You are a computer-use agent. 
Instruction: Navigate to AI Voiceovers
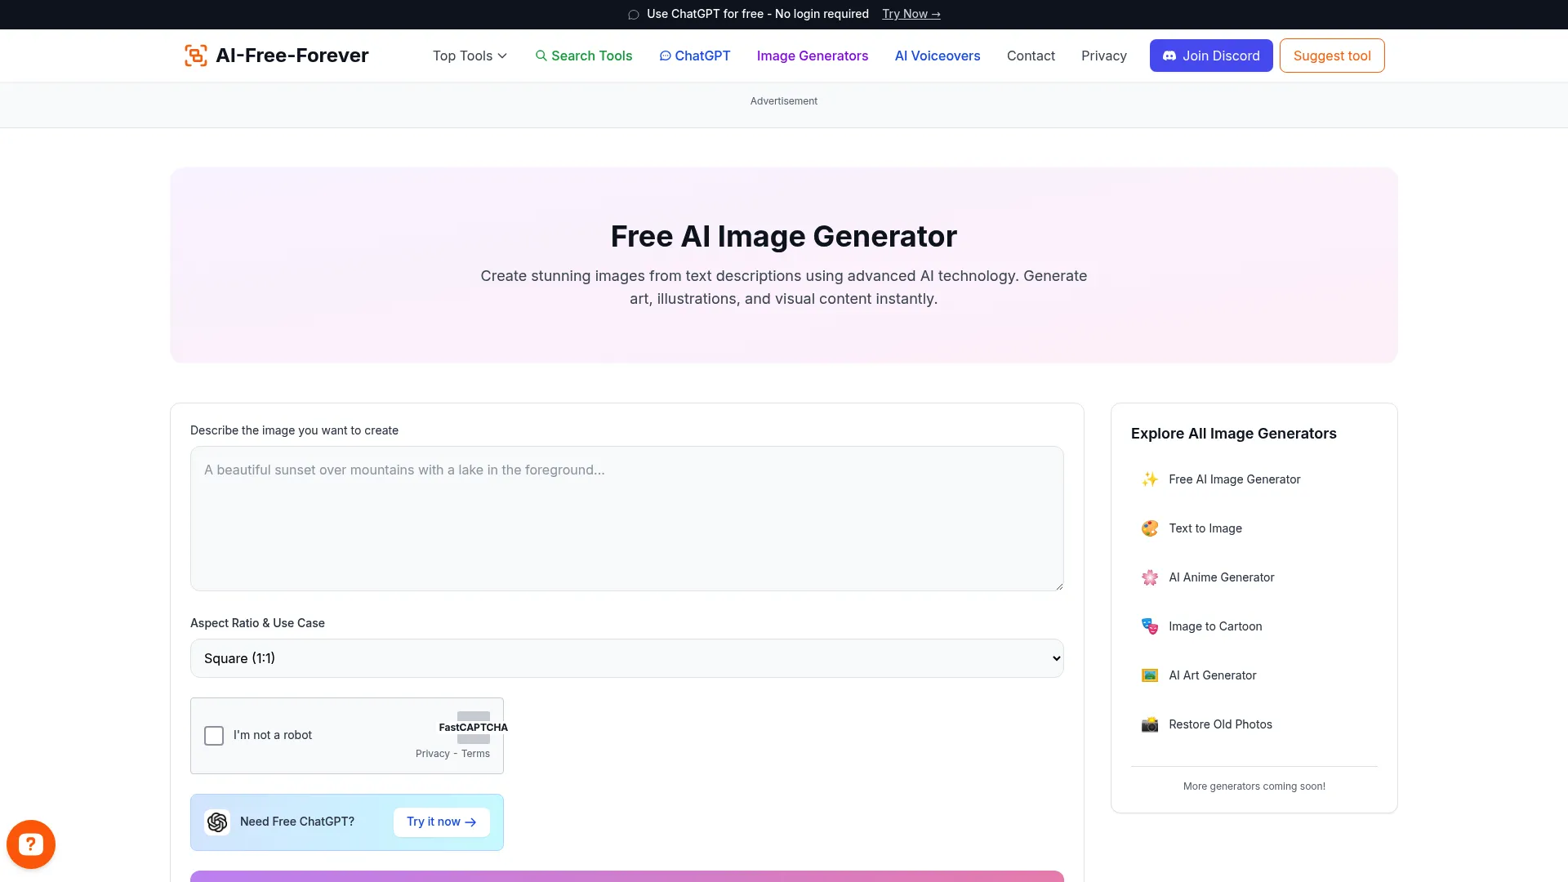(x=937, y=56)
